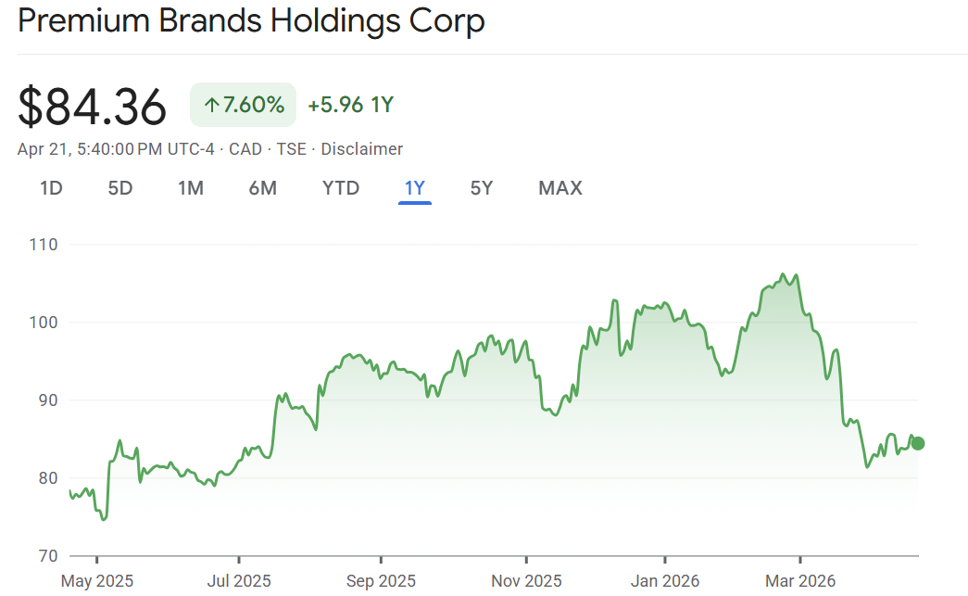Select the 5D range tab

coord(120,188)
